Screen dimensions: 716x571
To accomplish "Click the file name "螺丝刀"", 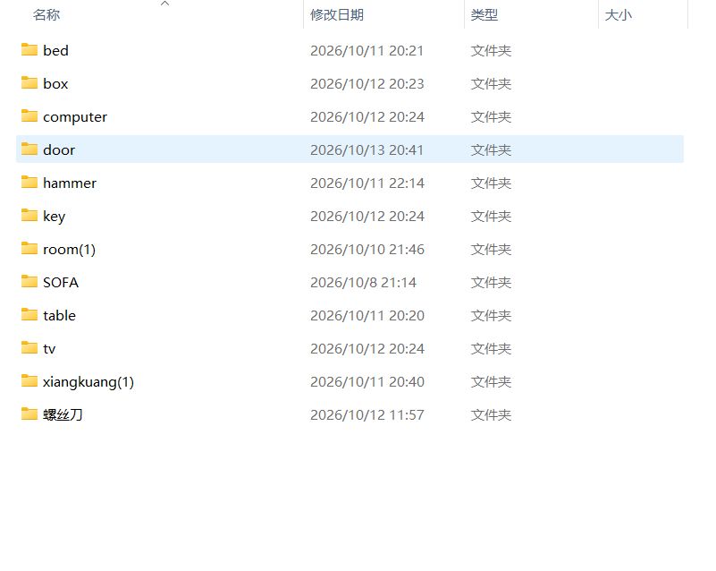I will [x=63, y=415].
